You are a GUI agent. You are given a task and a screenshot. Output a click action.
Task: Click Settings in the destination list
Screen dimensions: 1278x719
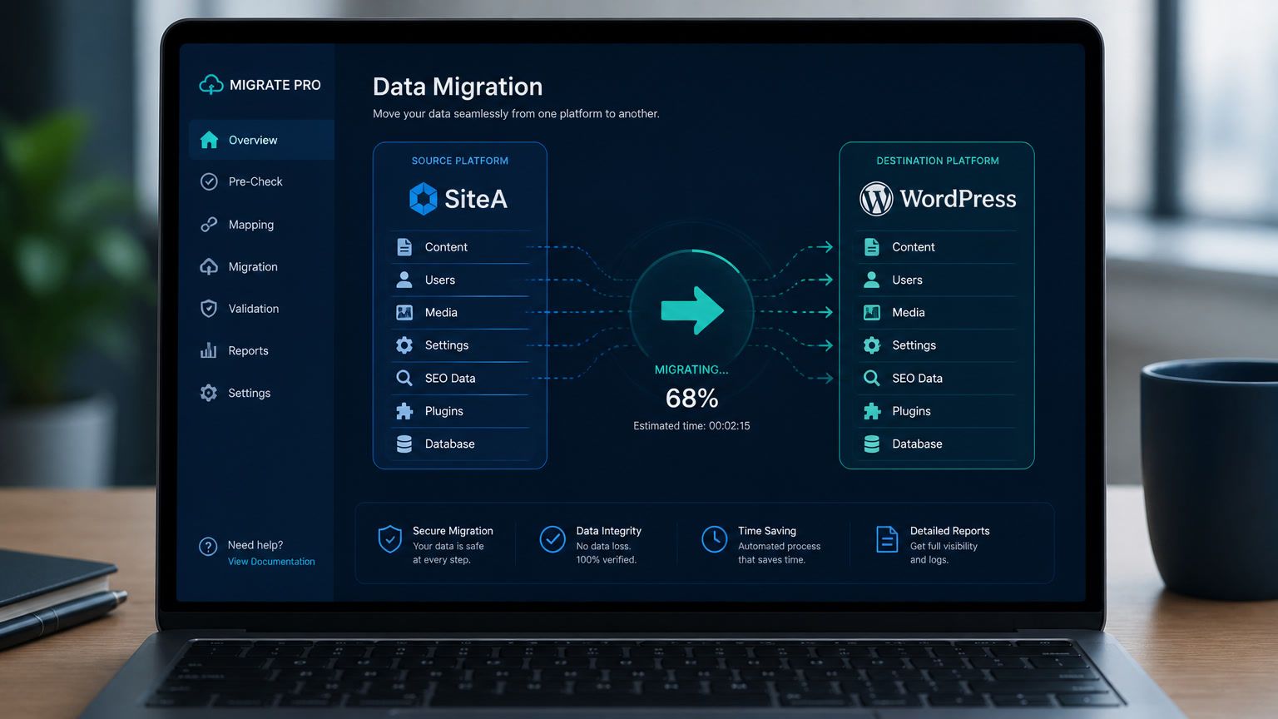[914, 345]
